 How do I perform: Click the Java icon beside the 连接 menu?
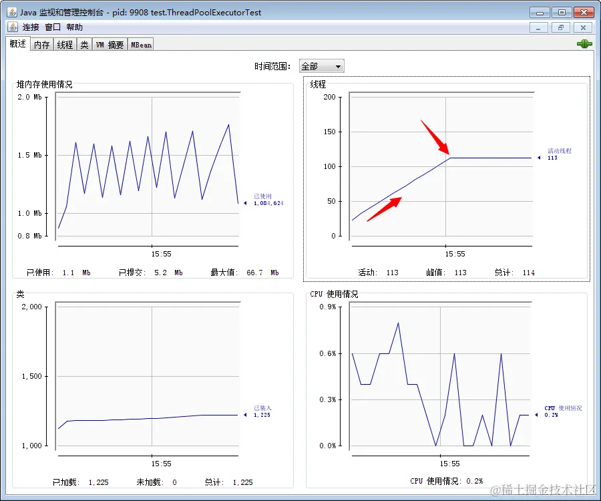point(13,27)
